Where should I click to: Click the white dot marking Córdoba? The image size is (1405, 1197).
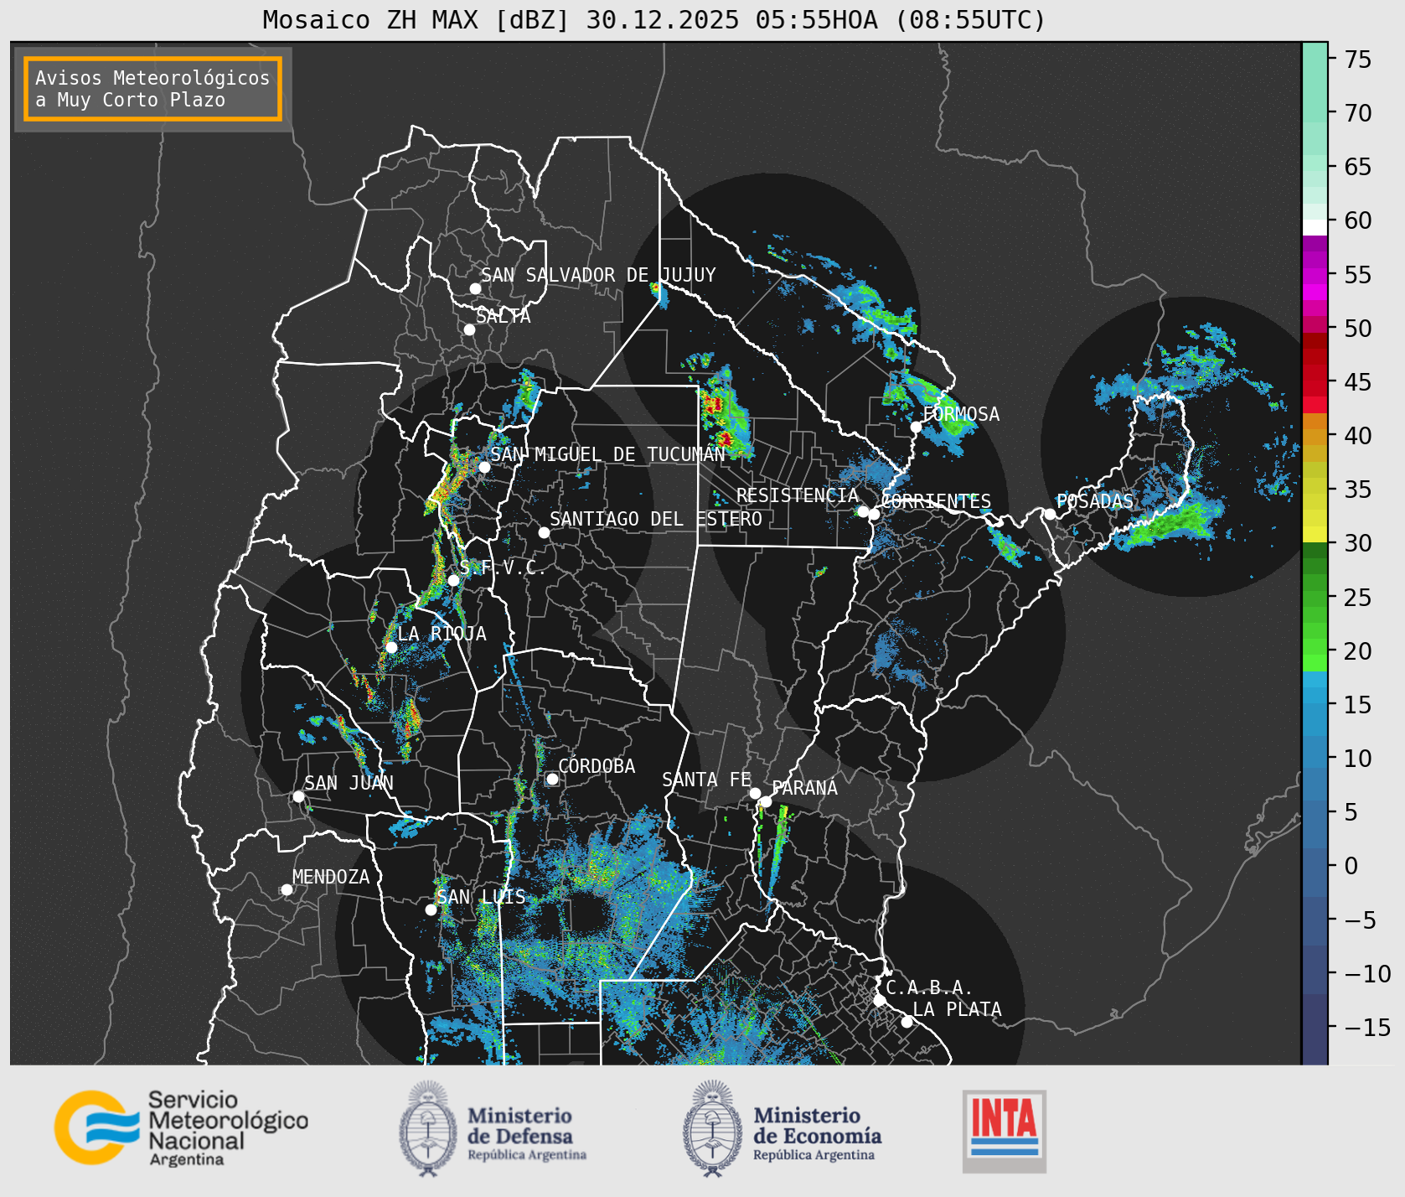pyautogui.click(x=552, y=780)
